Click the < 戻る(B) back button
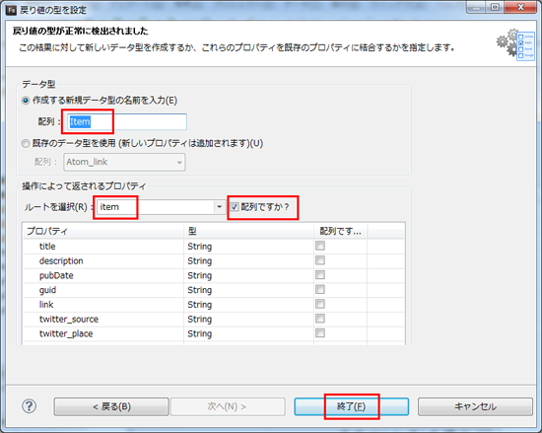Screen dimensions: 542x433 (111, 406)
